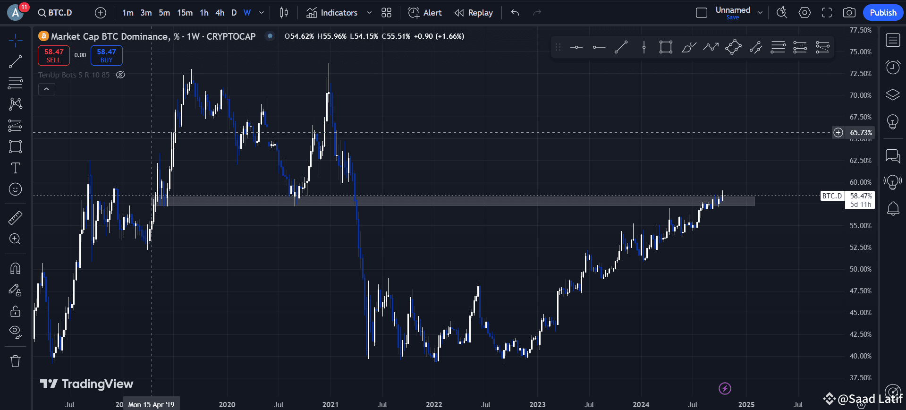The width and height of the screenshot is (906, 410).
Task: Open the forecasting and measurement tools
Action: coord(16,126)
